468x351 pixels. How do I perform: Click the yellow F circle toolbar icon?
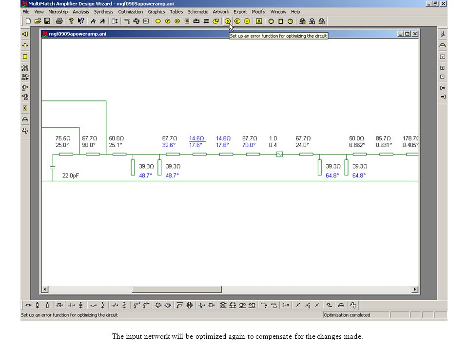[168, 21]
